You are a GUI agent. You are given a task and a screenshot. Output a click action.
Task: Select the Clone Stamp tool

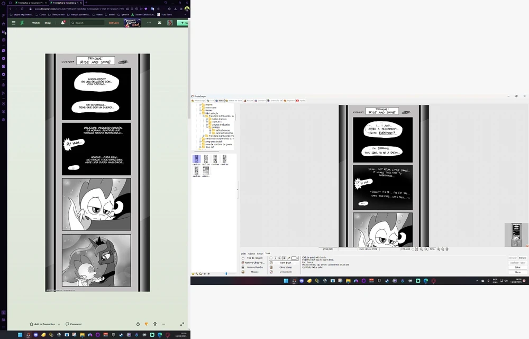(x=285, y=267)
